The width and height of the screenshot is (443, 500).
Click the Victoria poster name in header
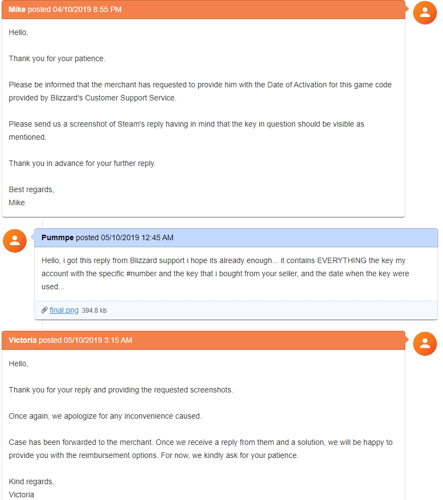(x=22, y=340)
